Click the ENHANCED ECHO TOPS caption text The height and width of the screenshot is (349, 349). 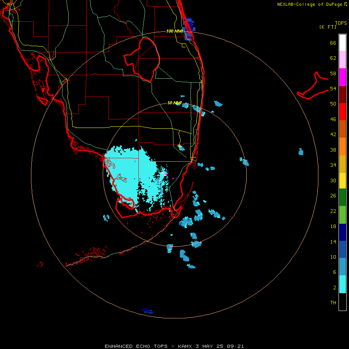(136, 346)
